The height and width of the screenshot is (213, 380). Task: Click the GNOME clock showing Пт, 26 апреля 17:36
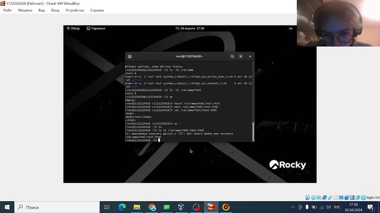coord(190,28)
